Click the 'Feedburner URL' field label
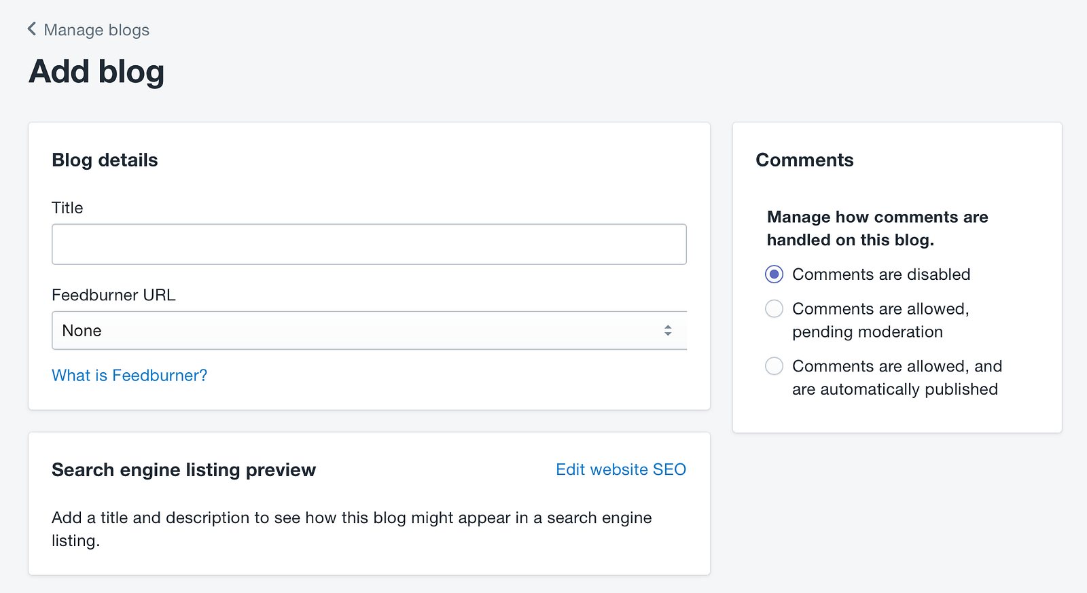 pyautogui.click(x=113, y=295)
